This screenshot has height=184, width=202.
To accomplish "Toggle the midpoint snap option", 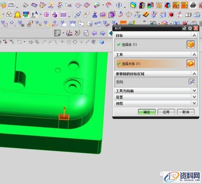I will (x=50, y=42).
